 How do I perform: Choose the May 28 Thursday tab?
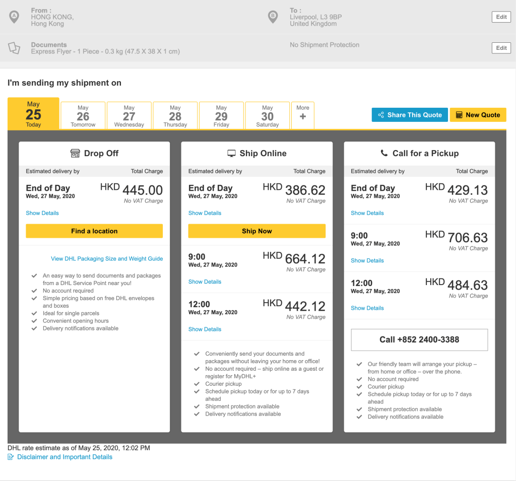tap(175, 115)
